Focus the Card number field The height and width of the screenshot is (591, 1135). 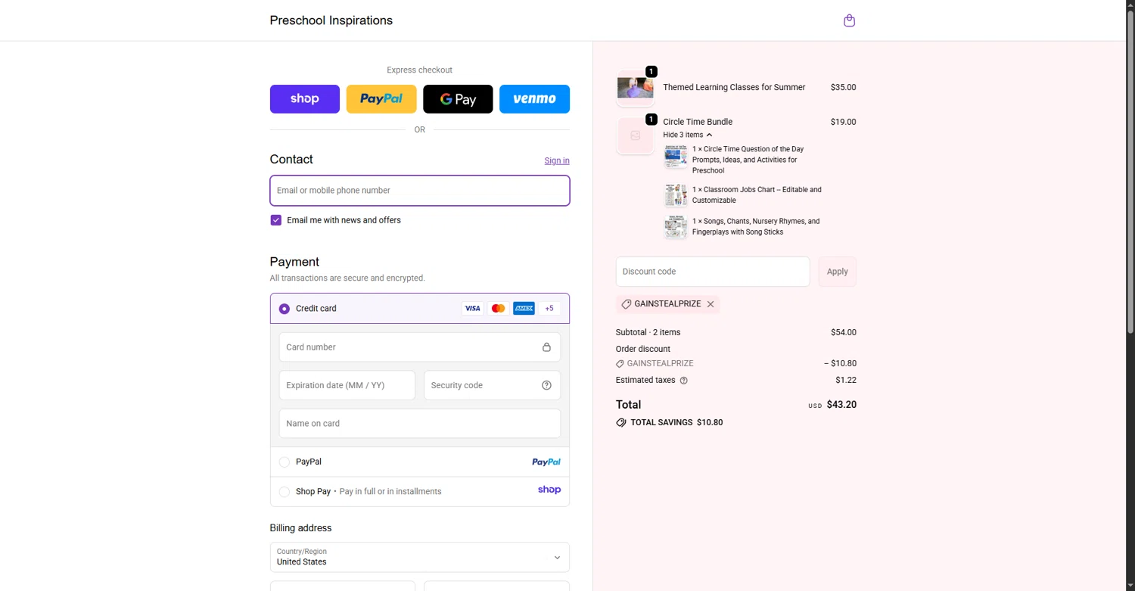pyautogui.click(x=420, y=347)
